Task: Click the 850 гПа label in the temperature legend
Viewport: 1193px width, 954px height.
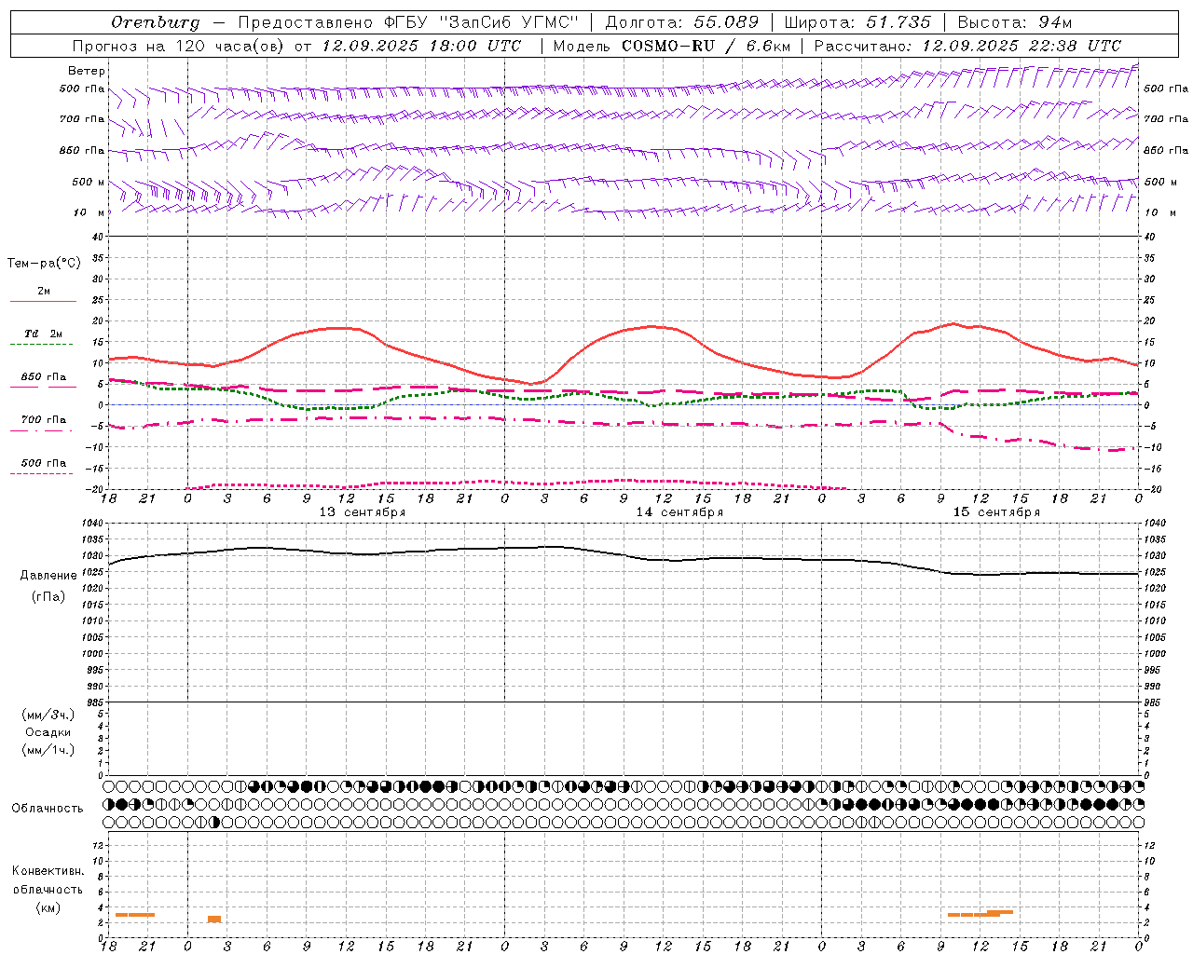Action: (43, 377)
